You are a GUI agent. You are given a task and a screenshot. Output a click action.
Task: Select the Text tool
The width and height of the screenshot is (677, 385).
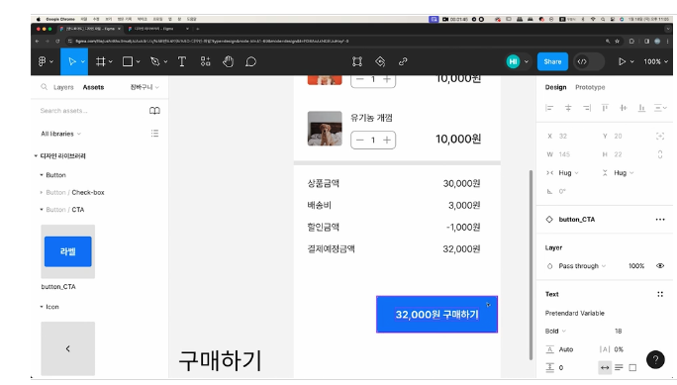[x=182, y=61]
